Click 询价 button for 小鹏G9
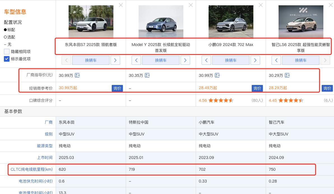The width and height of the screenshot is (334, 194). click(257, 88)
